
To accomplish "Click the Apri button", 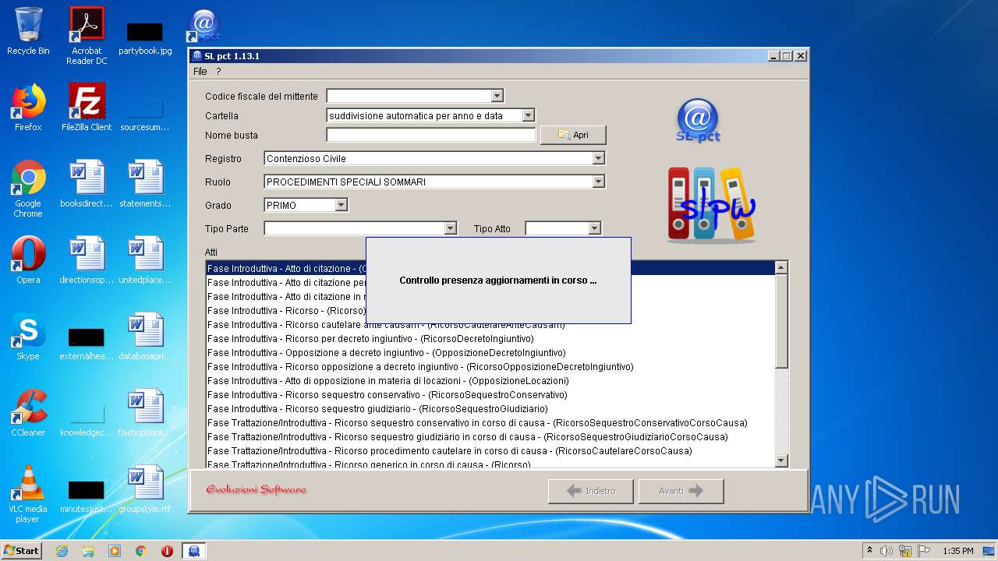I will pyautogui.click(x=573, y=135).
